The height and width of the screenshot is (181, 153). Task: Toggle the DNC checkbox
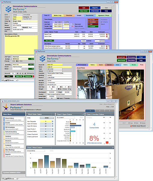pyautogui.click(x=89, y=24)
